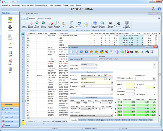
Task: Click the exit door icon in Magazzino dialog toolbar
Action: (x=152, y=52)
